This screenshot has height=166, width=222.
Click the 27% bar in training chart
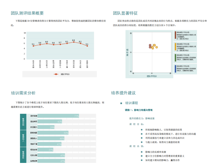[x=46, y=150]
